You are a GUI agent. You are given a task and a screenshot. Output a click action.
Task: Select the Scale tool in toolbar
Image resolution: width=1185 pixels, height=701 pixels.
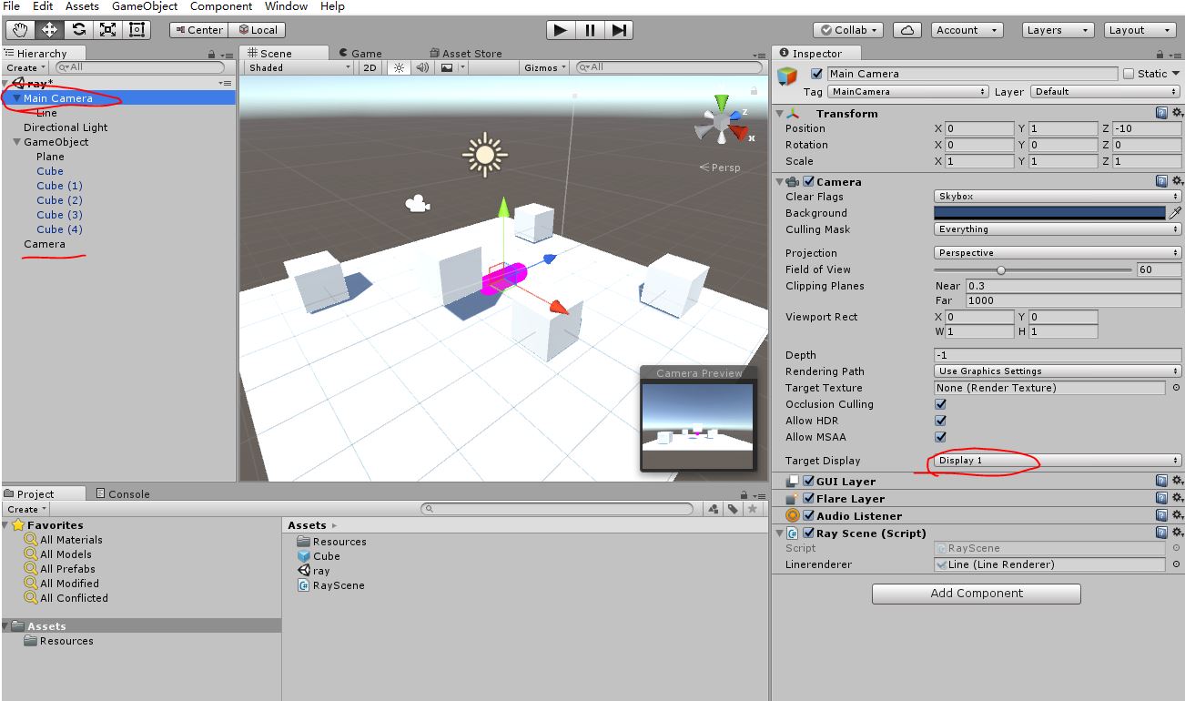pos(107,30)
